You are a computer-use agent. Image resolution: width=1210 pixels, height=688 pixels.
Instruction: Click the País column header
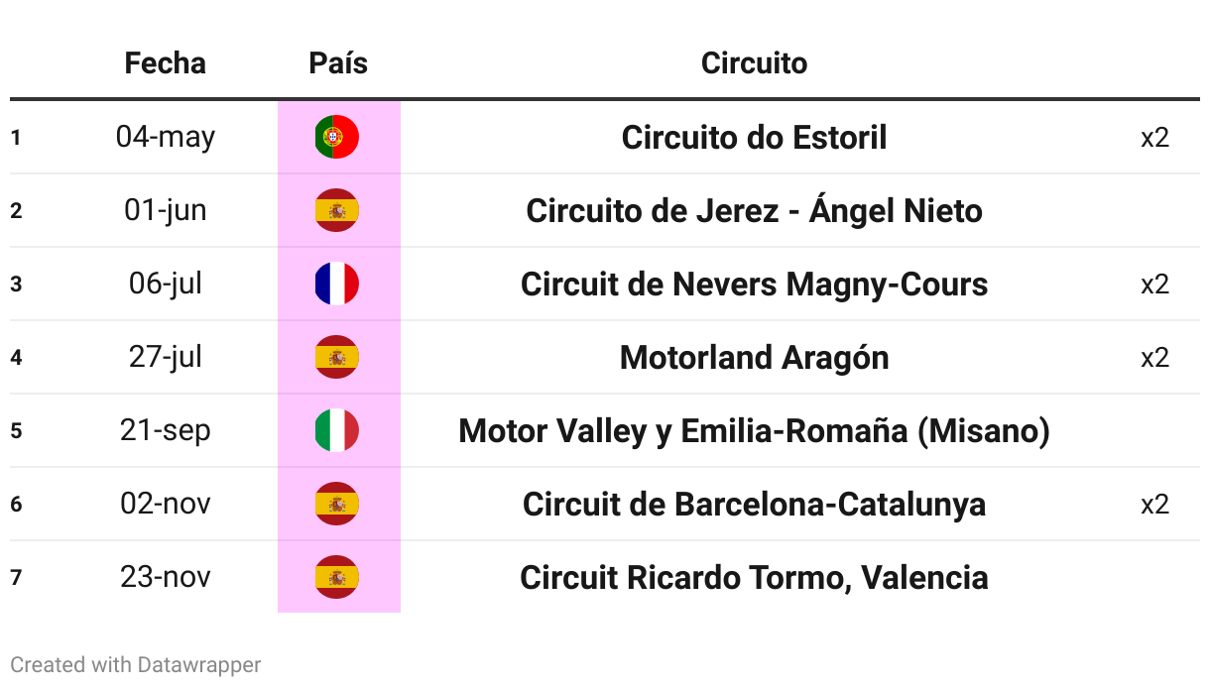[338, 63]
